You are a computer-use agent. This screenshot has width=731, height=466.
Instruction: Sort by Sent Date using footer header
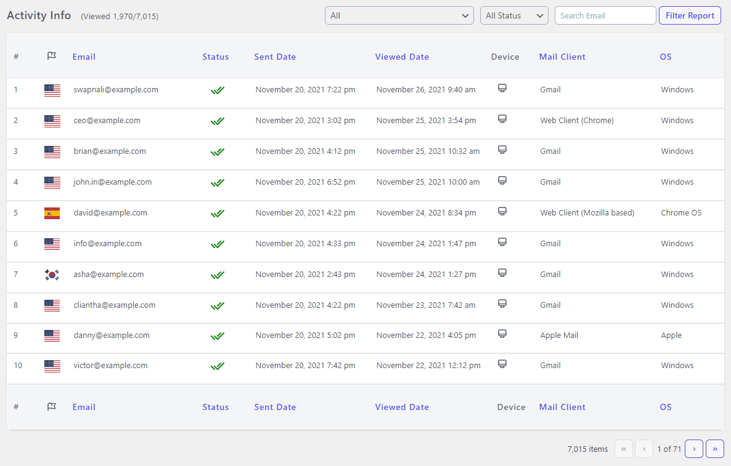275,407
